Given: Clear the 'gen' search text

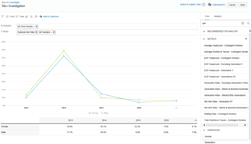Looking at the screenshot, I should tap(243, 23).
